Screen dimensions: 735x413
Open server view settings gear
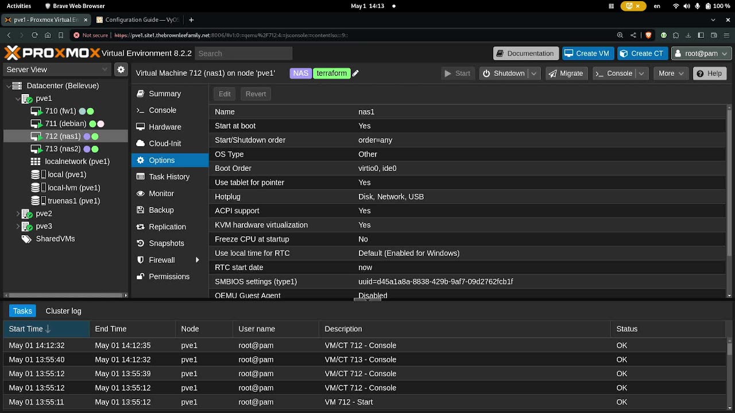point(121,69)
